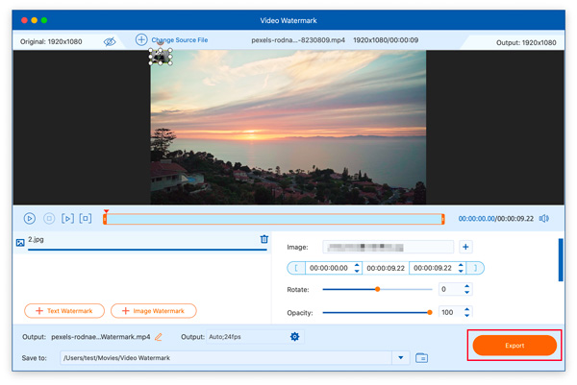Edit the output file name pencil icon

(x=159, y=337)
